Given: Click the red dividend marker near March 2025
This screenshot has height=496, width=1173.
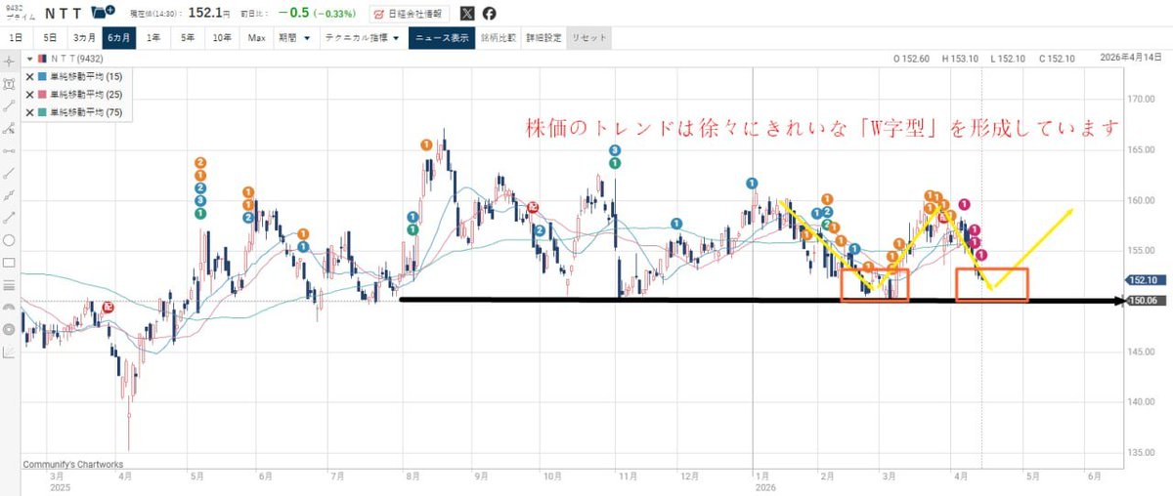Looking at the screenshot, I should [x=109, y=306].
